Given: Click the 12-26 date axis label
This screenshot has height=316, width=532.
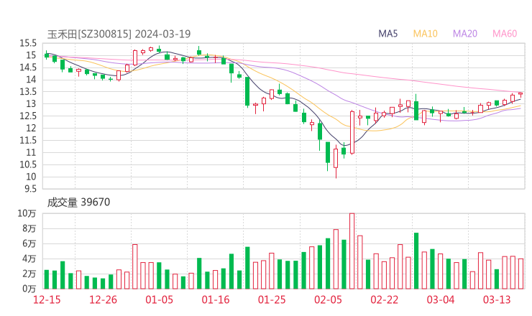Looking at the screenshot, I should pyautogui.click(x=103, y=299).
